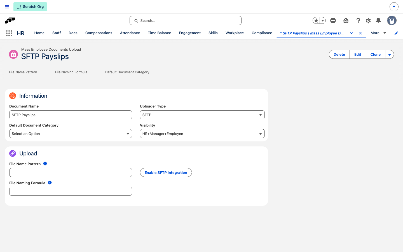Open the Default Document Category dropdown
The height and width of the screenshot is (252, 403).
point(71,134)
